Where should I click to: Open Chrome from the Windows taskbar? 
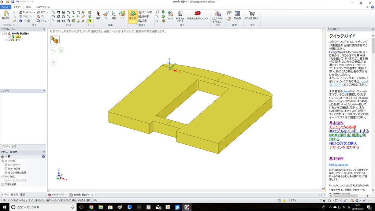point(91,207)
